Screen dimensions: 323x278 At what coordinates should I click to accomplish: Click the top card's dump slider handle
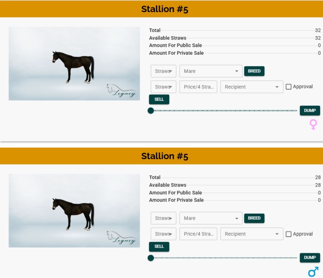pyautogui.click(x=151, y=111)
